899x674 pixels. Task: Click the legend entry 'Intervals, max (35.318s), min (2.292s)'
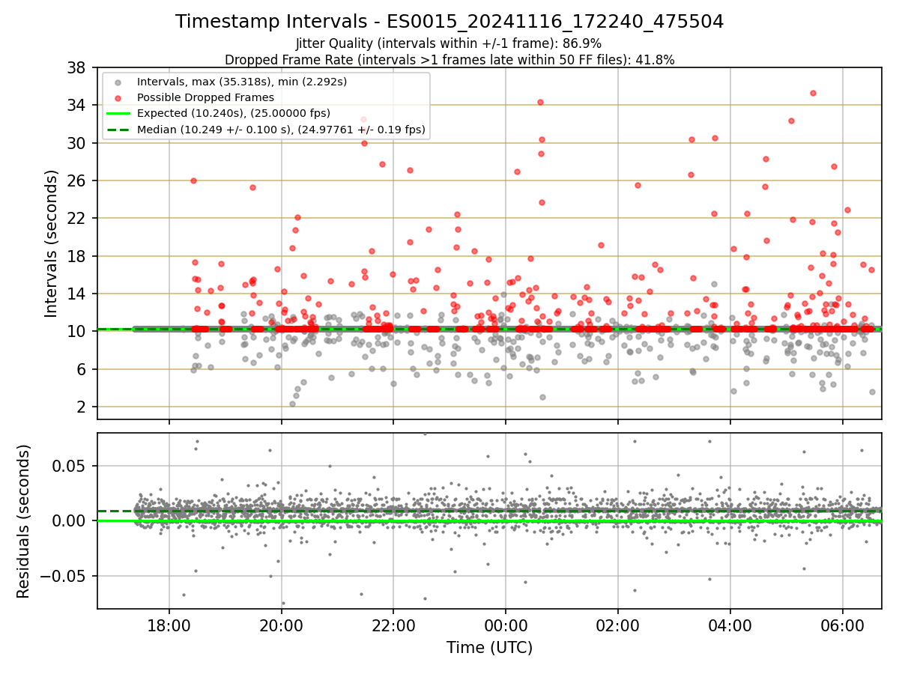click(242, 81)
